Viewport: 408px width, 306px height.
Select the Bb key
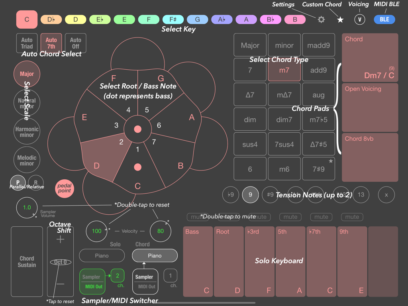coord(271,19)
